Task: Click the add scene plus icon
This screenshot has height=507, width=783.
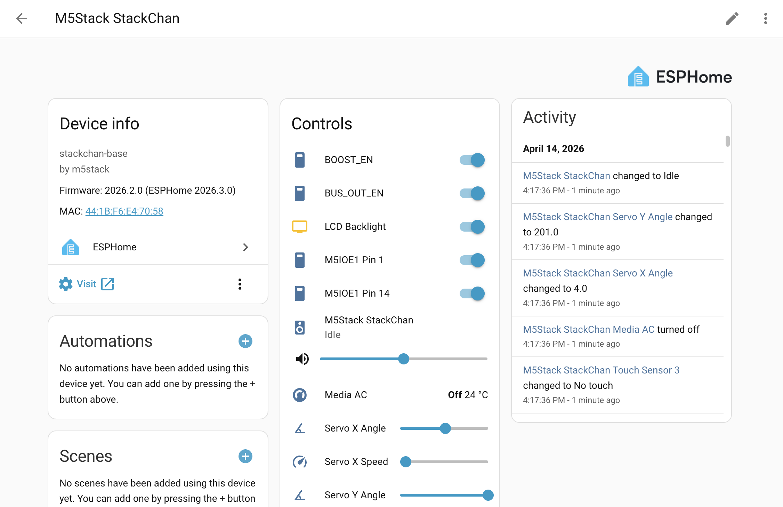Action: [245, 456]
